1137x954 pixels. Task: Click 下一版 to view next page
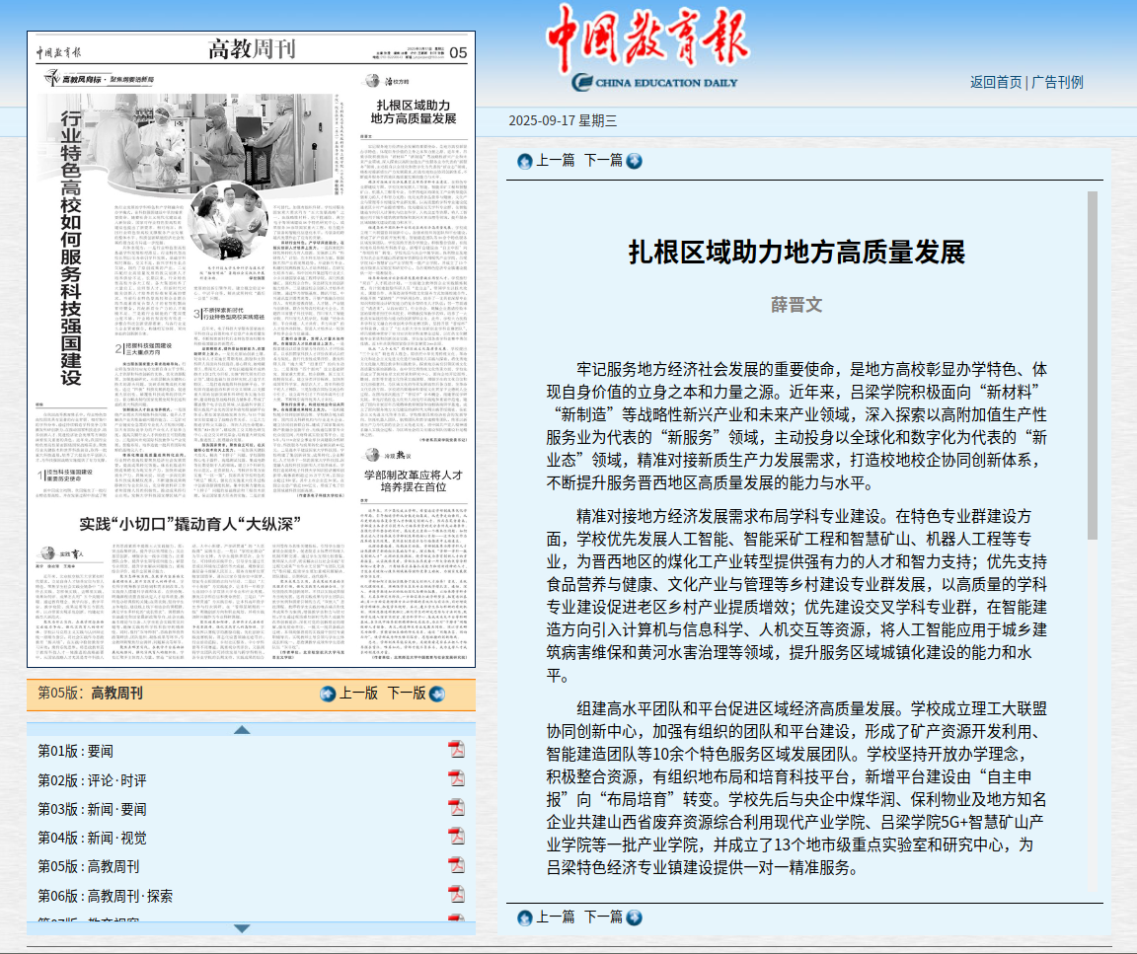coord(406,694)
